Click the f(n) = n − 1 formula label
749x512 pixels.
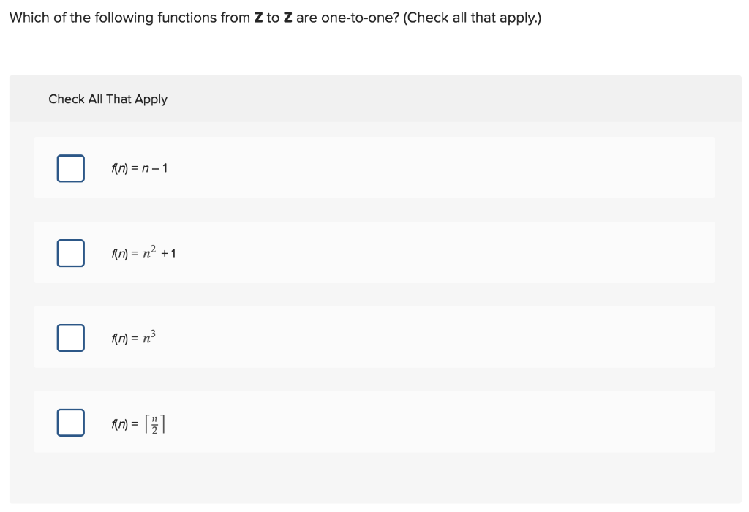pyautogui.click(x=139, y=167)
